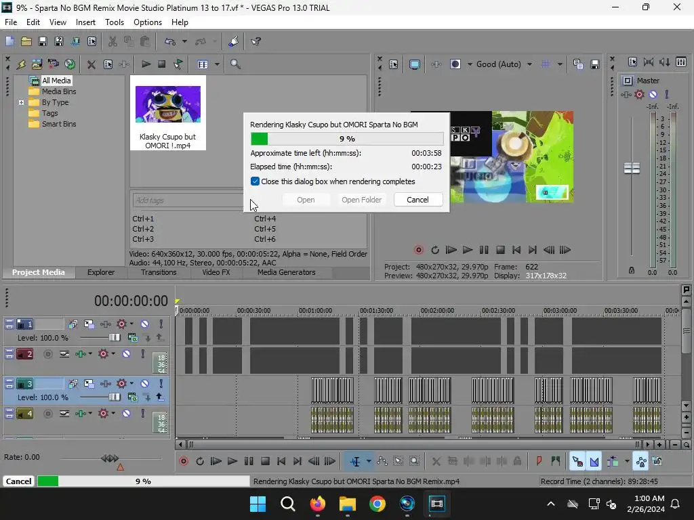This screenshot has width=694, height=520.
Task: Click the Normal Edit Tool cursor icon
Action: [x=355, y=461]
